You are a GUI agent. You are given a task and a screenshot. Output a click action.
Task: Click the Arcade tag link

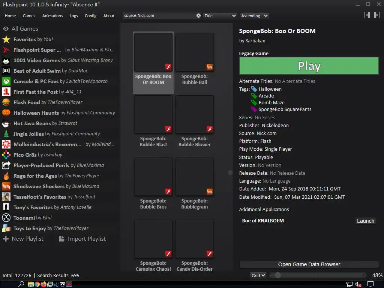click(266, 96)
